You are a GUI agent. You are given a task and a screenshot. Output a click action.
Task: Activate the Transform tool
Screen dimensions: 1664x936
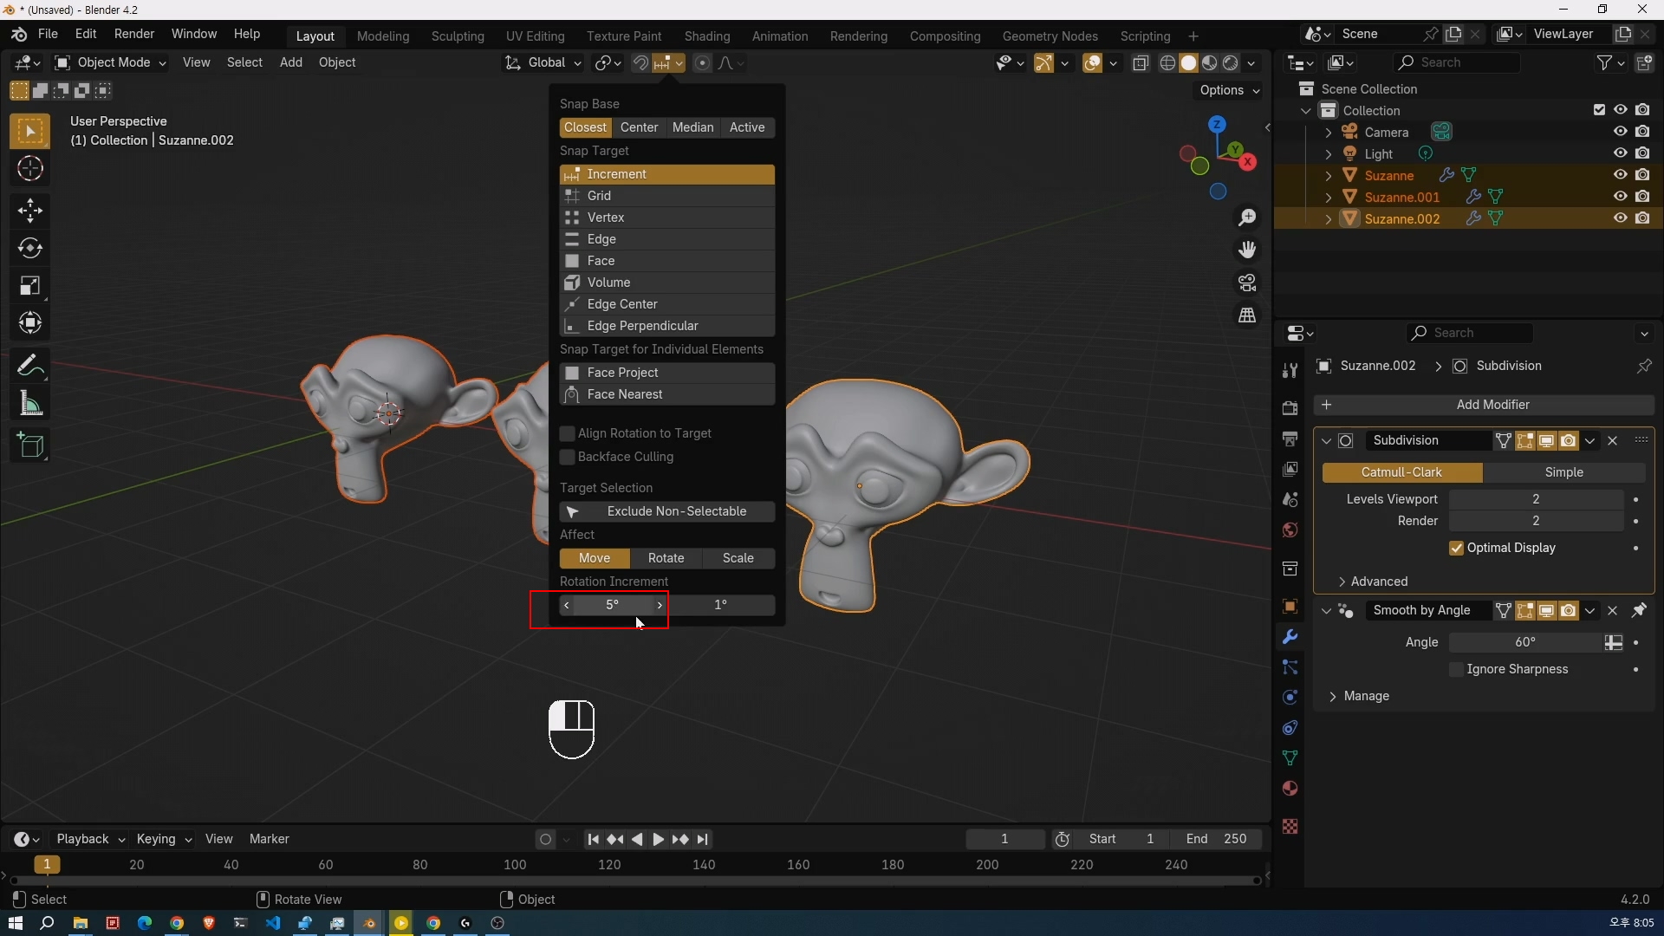30,322
